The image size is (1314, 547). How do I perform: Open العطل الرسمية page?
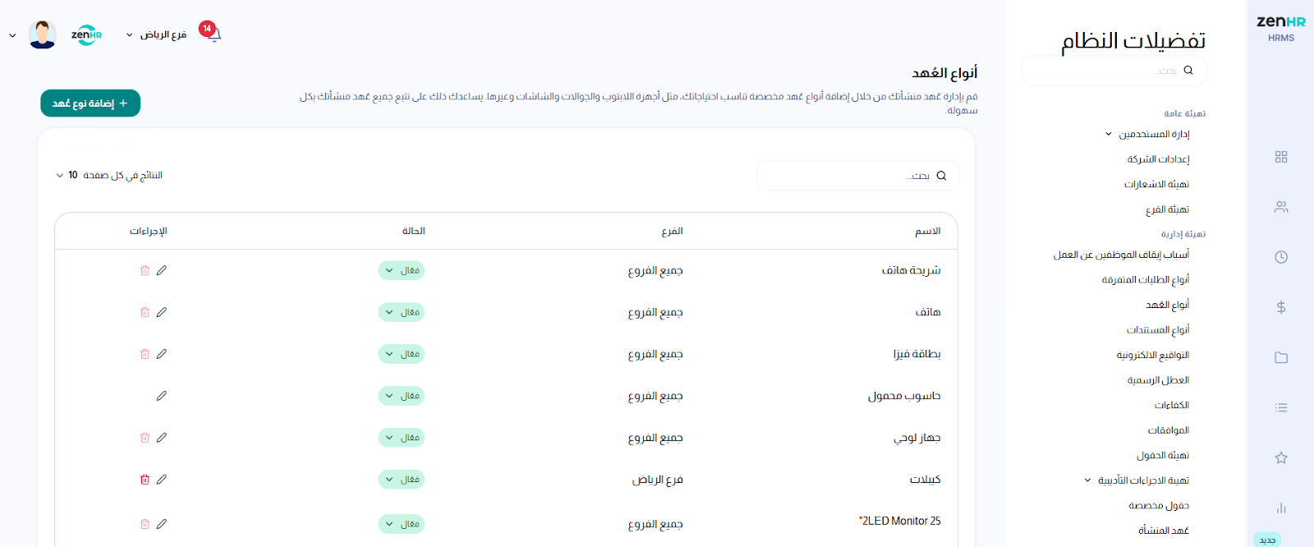[1158, 380]
